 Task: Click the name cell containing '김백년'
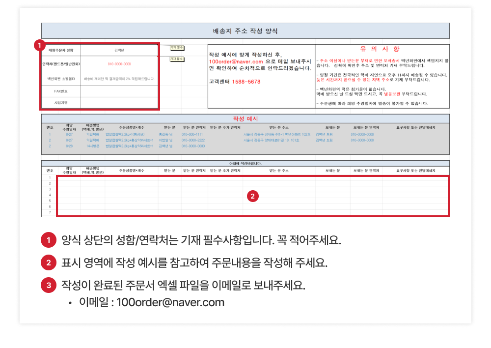(119, 51)
